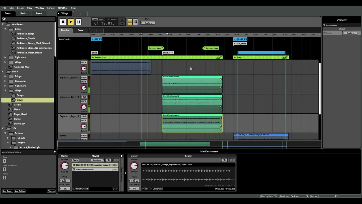Image resolution: width=362 pixels, height=204 pixels.
Task: Collapse the SFX folder
Action: tap(3, 128)
